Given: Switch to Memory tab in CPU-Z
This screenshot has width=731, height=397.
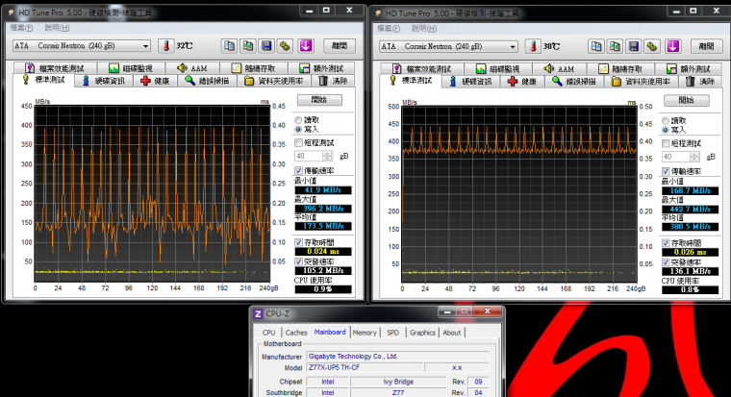Looking at the screenshot, I should click(x=365, y=333).
